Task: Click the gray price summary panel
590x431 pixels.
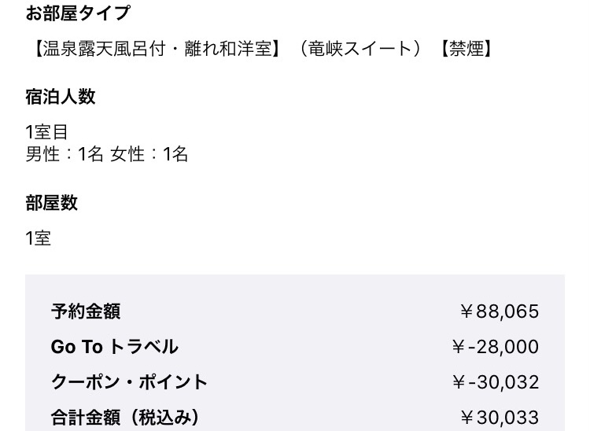Action: tap(295, 353)
